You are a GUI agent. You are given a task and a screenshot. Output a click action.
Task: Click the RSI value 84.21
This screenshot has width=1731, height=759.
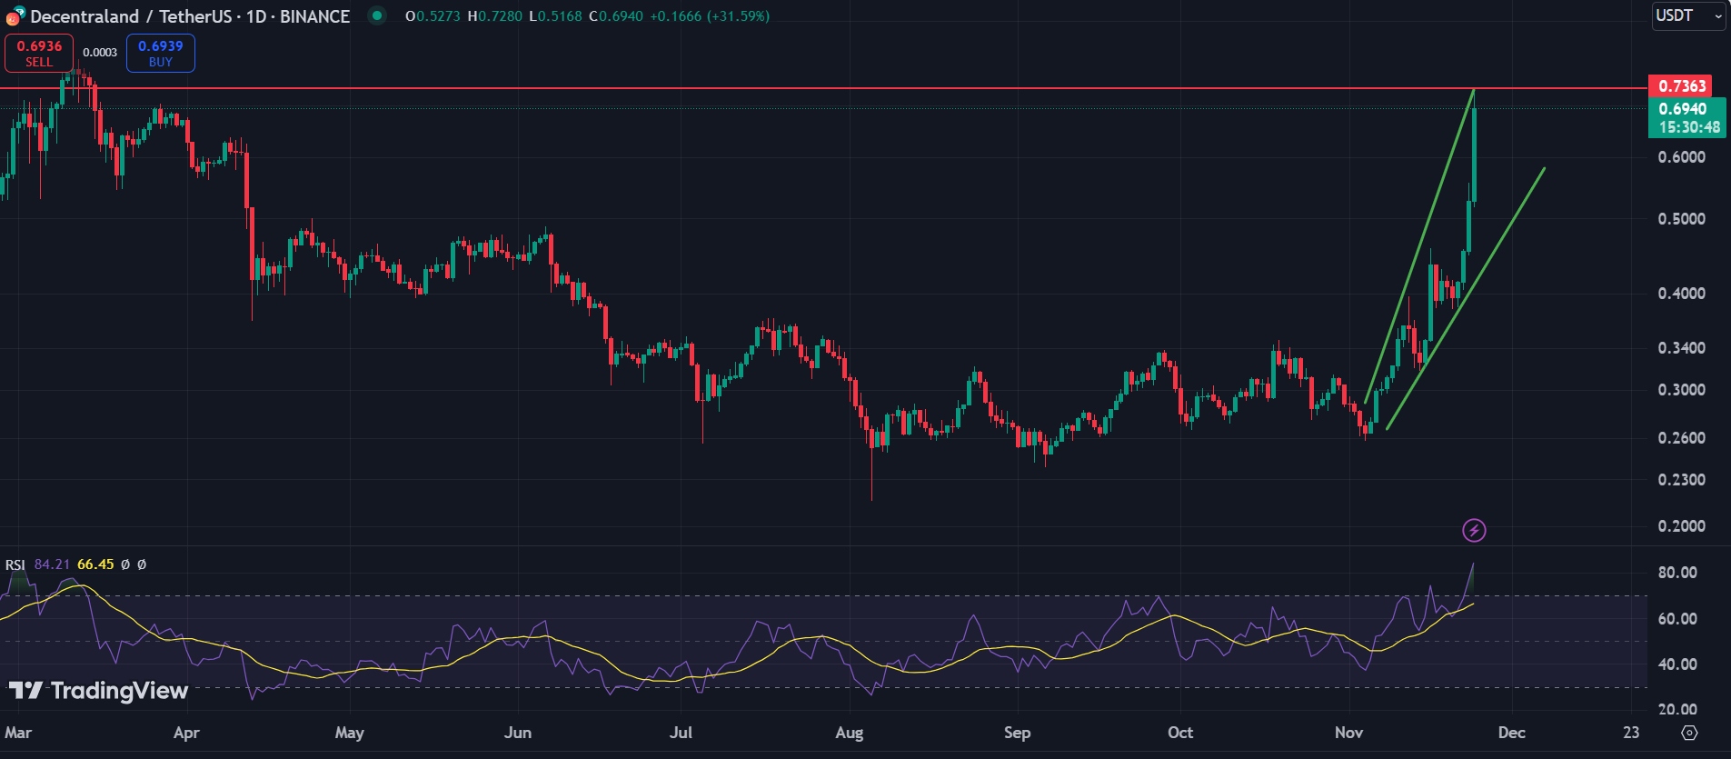pyautogui.click(x=52, y=564)
